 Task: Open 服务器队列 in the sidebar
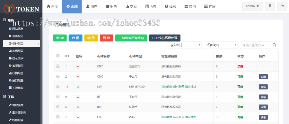(x=17, y=112)
